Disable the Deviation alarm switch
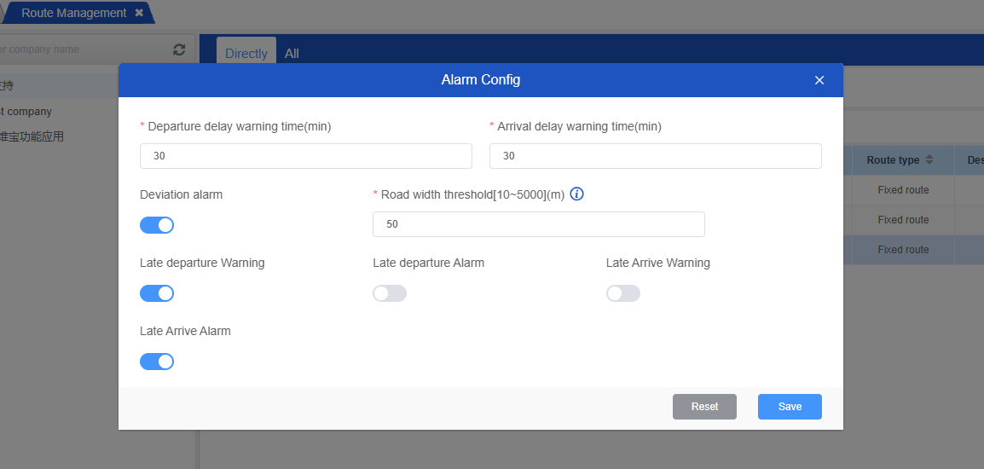Image resolution: width=984 pixels, height=469 pixels. [157, 225]
